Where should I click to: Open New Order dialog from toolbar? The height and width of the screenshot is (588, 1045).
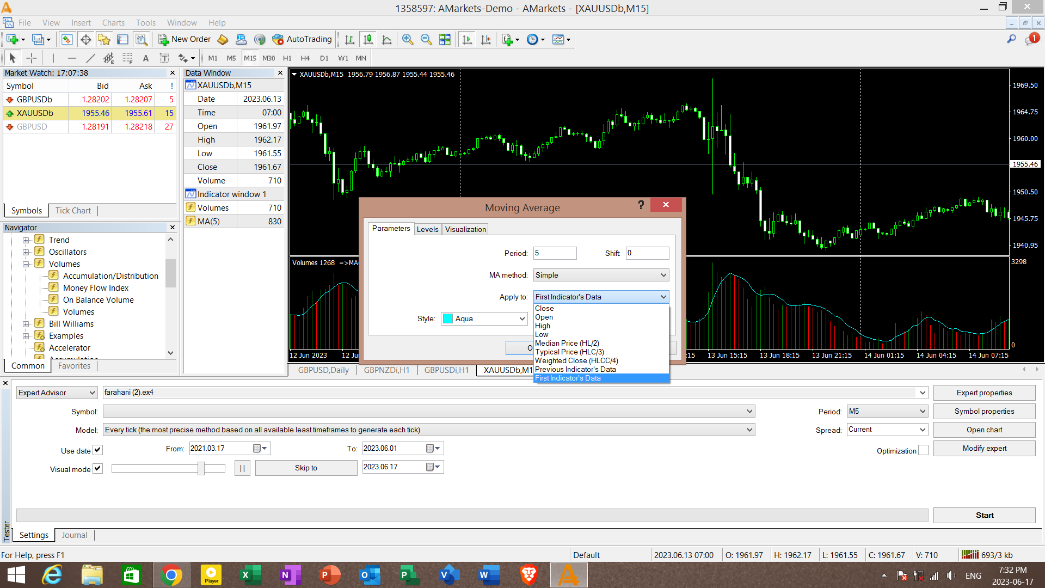184,39
